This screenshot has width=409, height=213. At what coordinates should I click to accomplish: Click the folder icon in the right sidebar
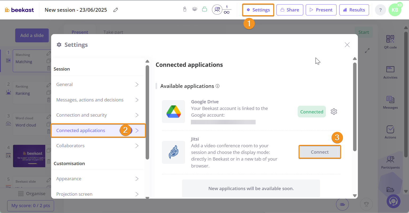(390, 189)
